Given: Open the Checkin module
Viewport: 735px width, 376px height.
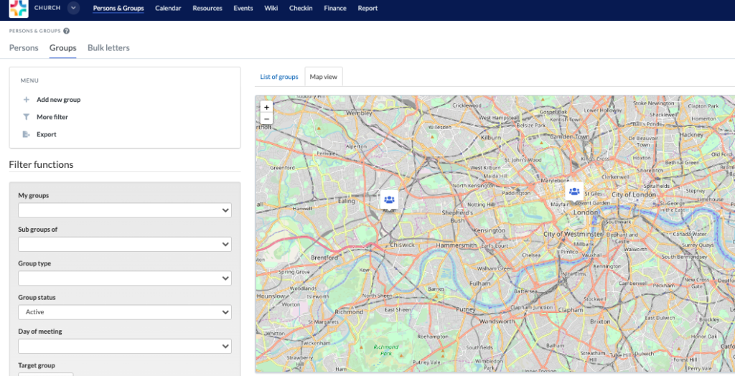Looking at the screenshot, I should click(301, 8).
